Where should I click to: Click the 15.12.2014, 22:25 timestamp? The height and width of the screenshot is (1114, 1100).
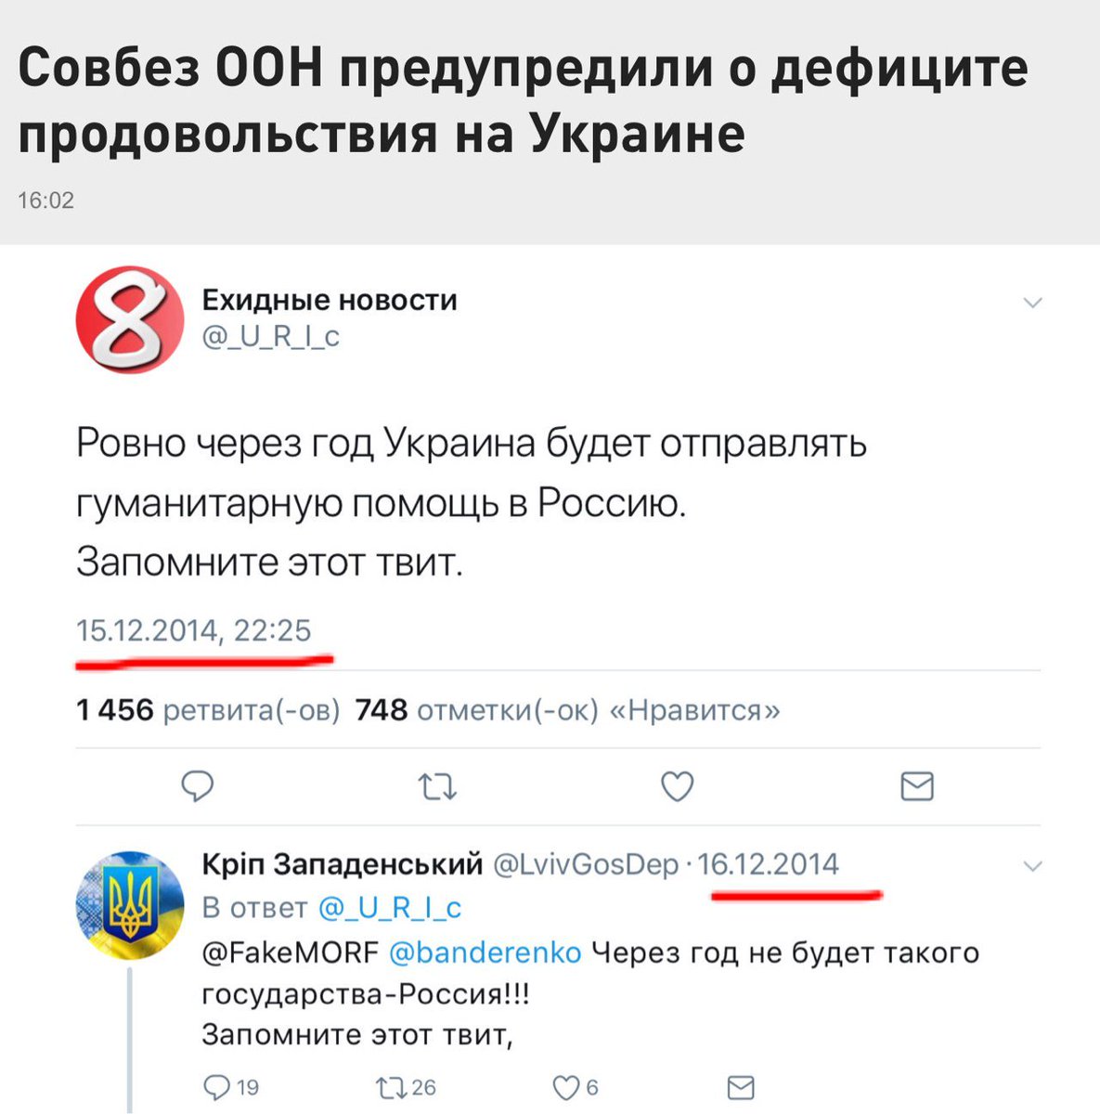193,631
